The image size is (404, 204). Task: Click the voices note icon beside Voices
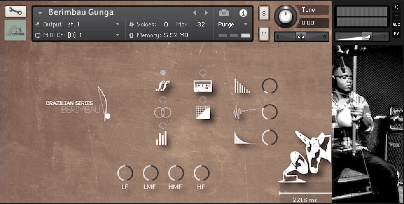coord(132,25)
